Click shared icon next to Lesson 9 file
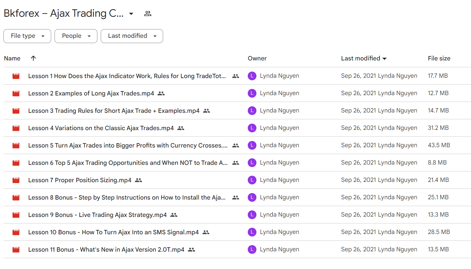 (x=174, y=215)
